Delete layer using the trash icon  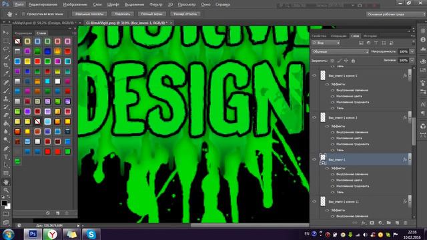tap(406, 223)
